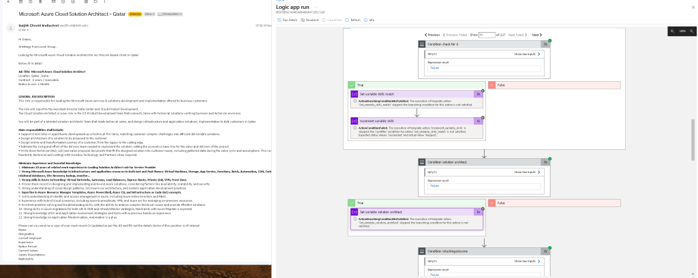This screenshot has width=698, height=278.
Task: Remove the Inbox label from the email
Action: pos(153,14)
